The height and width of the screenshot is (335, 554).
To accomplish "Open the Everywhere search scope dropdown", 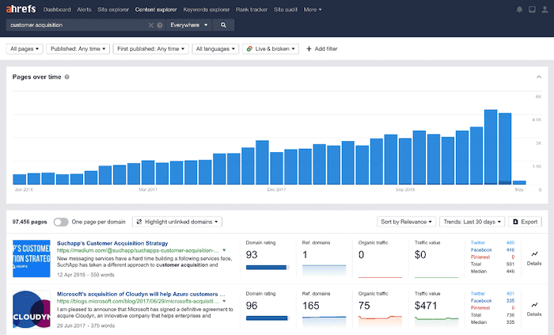I will tap(189, 25).
